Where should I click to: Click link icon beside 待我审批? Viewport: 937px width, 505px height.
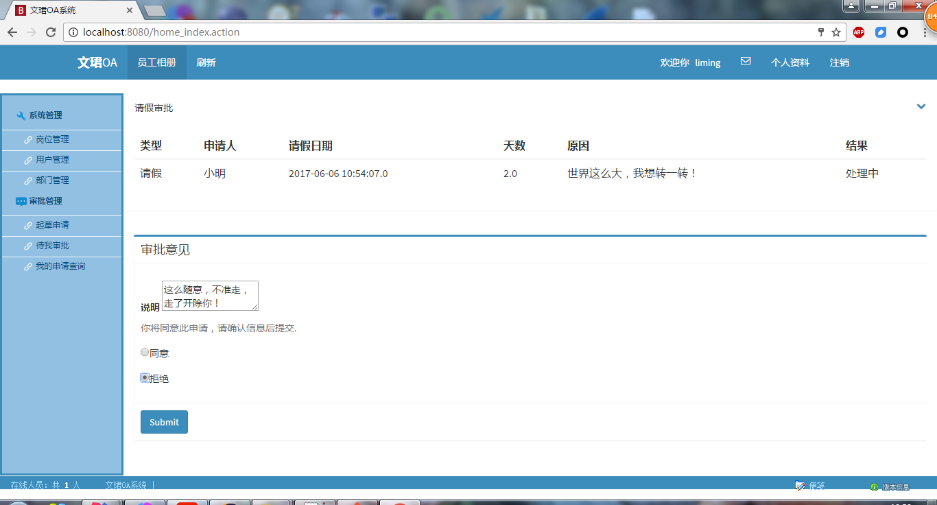pyautogui.click(x=28, y=246)
